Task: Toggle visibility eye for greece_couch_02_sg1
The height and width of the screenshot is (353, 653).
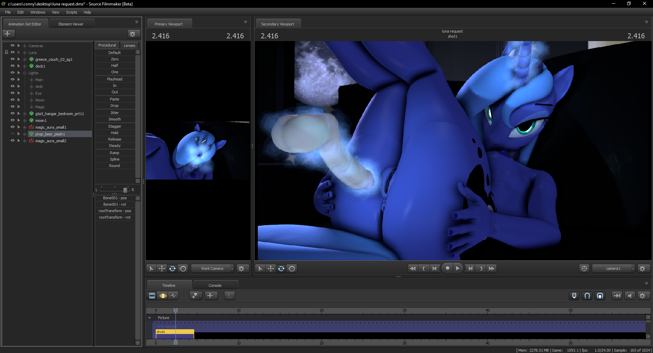Action: pos(13,59)
